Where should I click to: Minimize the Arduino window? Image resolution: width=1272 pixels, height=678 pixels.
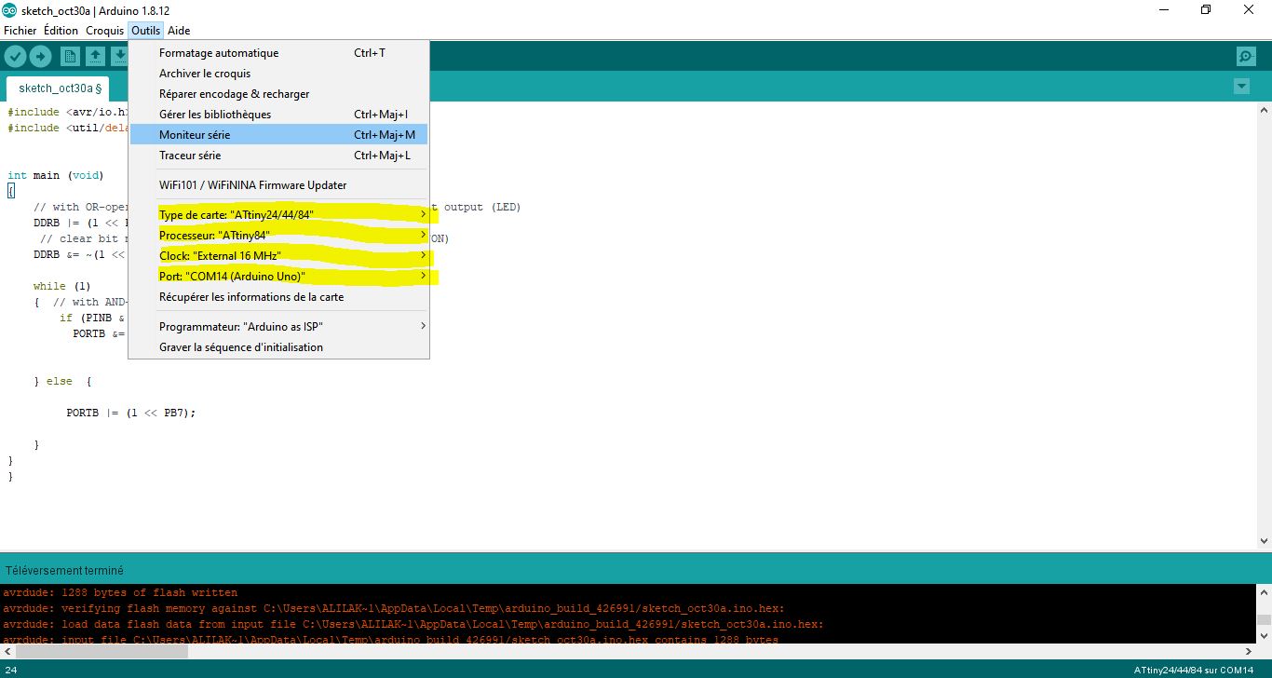(x=1164, y=9)
